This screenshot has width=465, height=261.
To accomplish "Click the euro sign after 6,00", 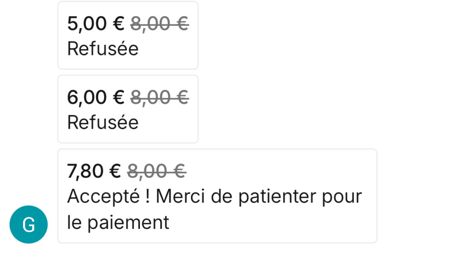I will (119, 97).
